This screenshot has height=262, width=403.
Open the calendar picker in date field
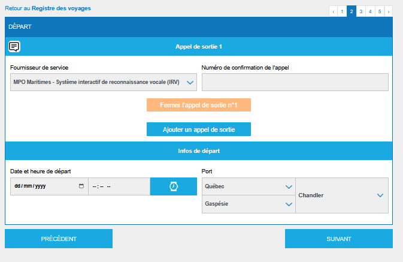point(81,186)
